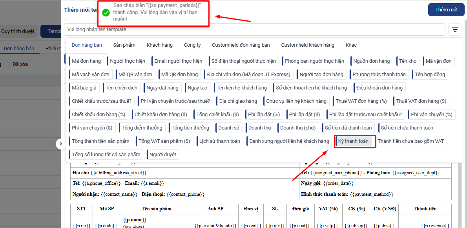The width and height of the screenshot is (467, 228).
Task: Click the Lịch sử thanh toán variable
Action: pos(219,141)
